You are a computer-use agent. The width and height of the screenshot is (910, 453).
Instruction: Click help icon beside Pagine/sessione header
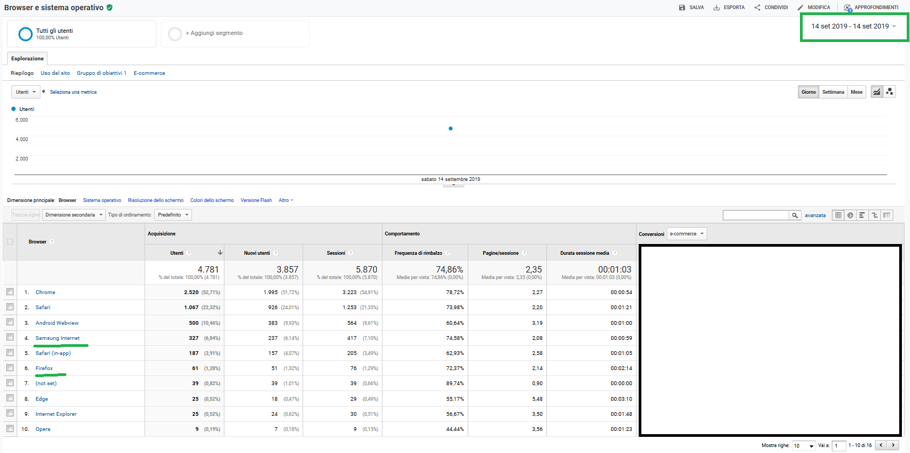pyautogui.click(x=524, y=253)
